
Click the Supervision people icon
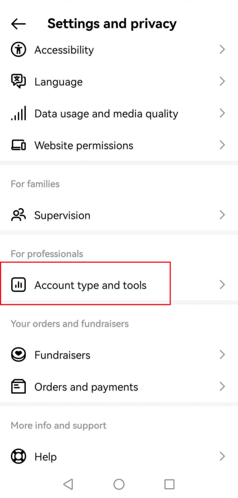(18, 215)
